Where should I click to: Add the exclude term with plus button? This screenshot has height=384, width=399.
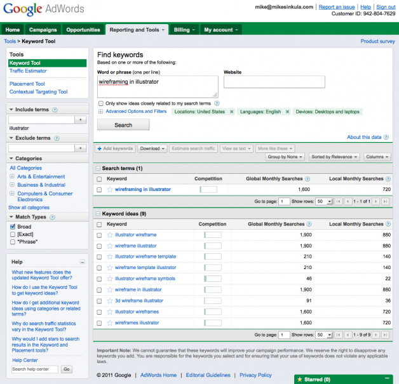pyautogui.click(x=81, y=148)
